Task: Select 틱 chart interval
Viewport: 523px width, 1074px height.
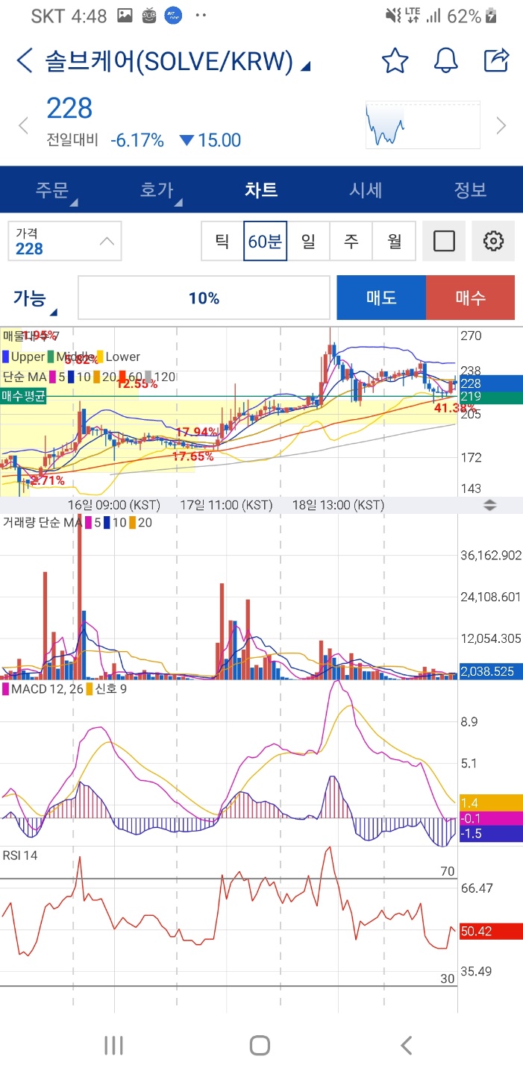Action: (x=222, y=241)
